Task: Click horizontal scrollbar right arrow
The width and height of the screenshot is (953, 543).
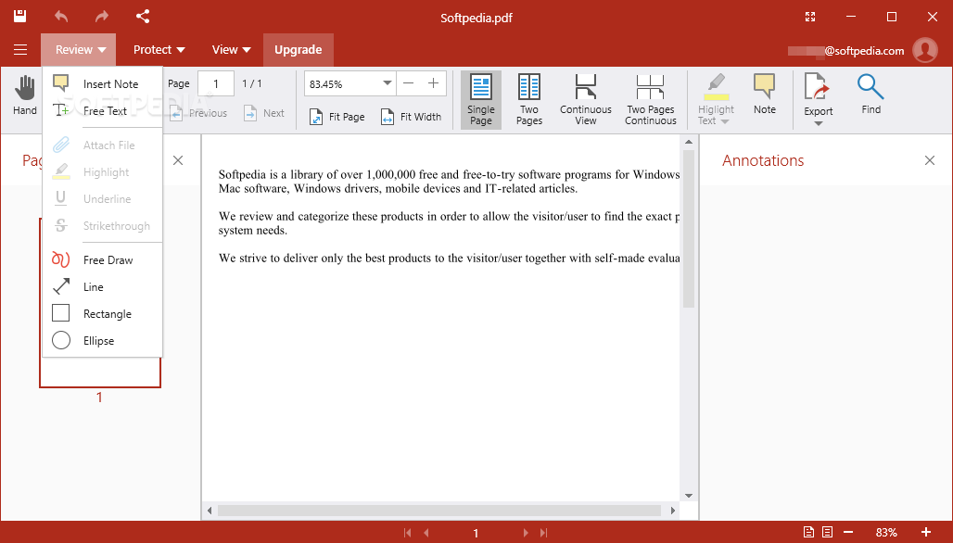Action: tap(673, 511)
